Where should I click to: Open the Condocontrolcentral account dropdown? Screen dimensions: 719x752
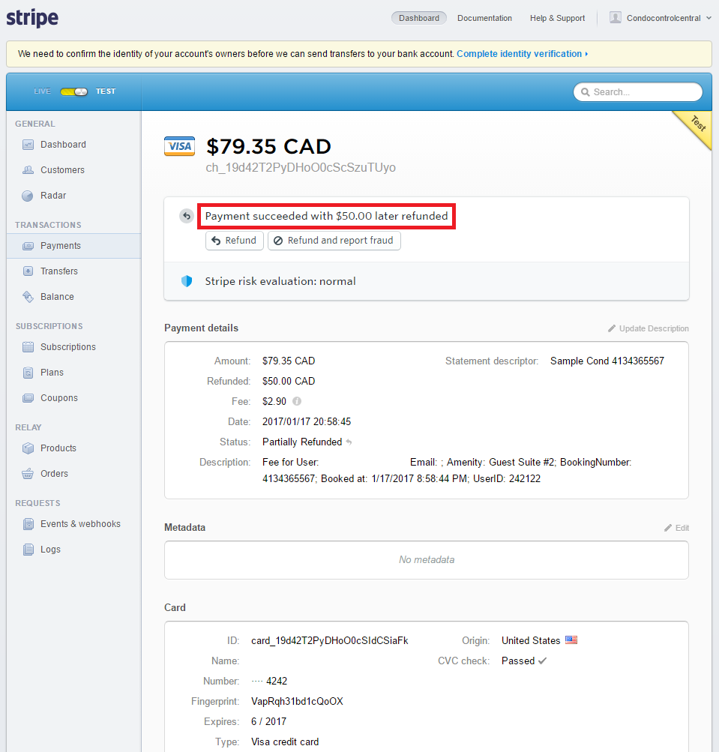point(660,18)
